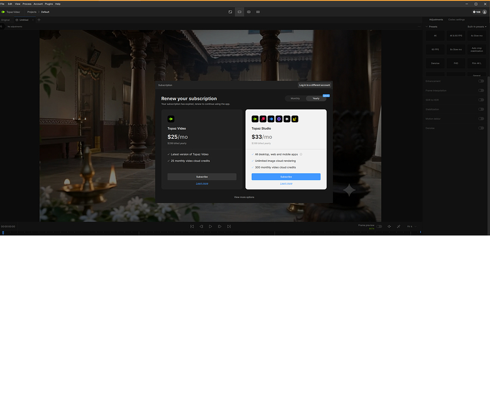Image resolution: width=490 pixels, height=393 pixels.
Task: Apply the 4K & 60 FPS preset
Action: click(x=456, y=36)
